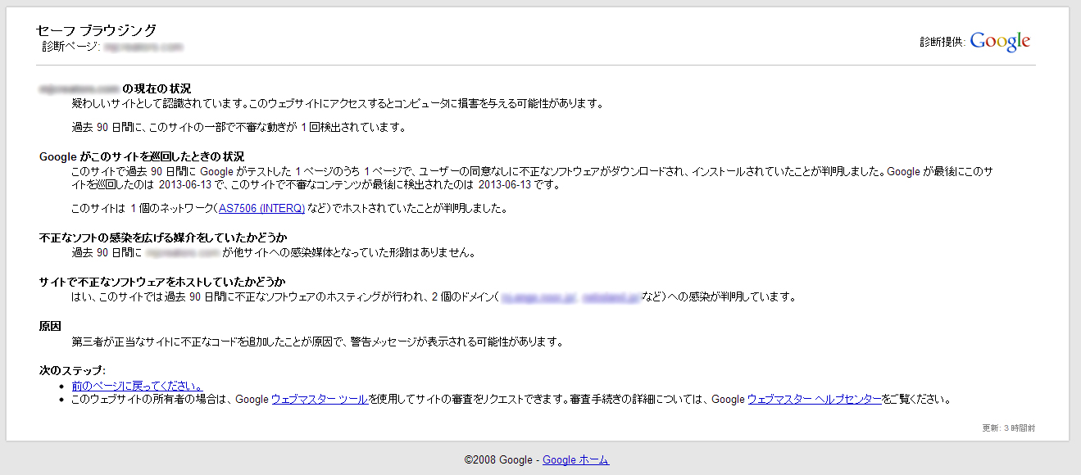This screenshot has height=475, width=1081.
Task: Click the 不正なソフトの感染を広げる媒介をしていたかどうか heading
Action: pyautogui.click(x=163, y=237)
